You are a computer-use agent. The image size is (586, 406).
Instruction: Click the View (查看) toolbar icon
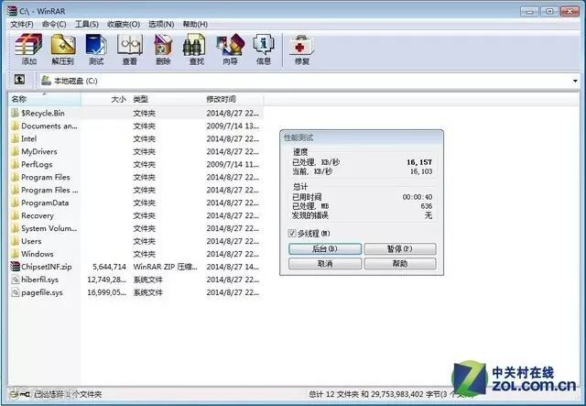[130, 49]
